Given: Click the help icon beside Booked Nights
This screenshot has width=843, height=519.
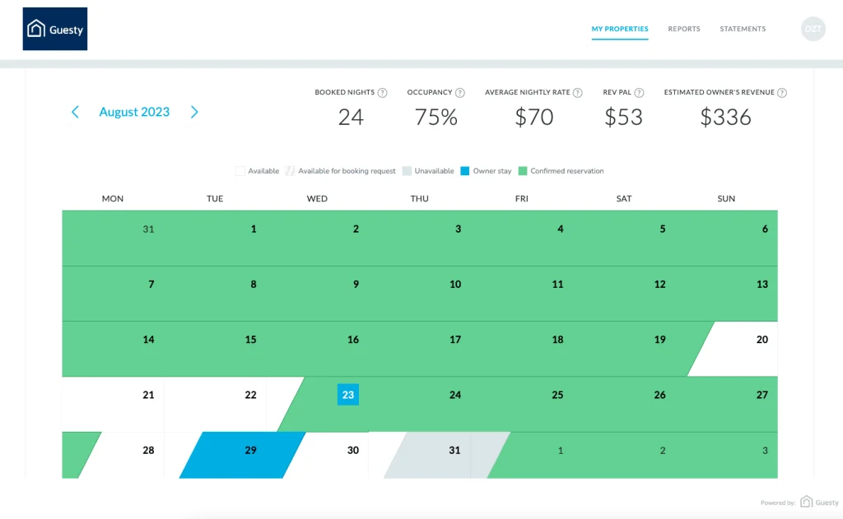Looking at the screenshot, I should (383, 93).
